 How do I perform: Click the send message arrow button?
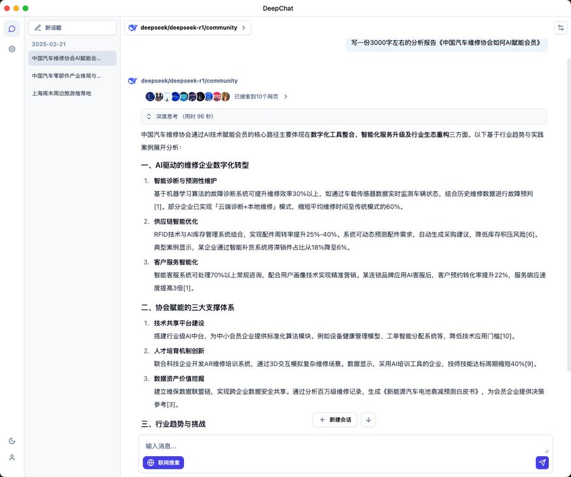pos(542,463)
